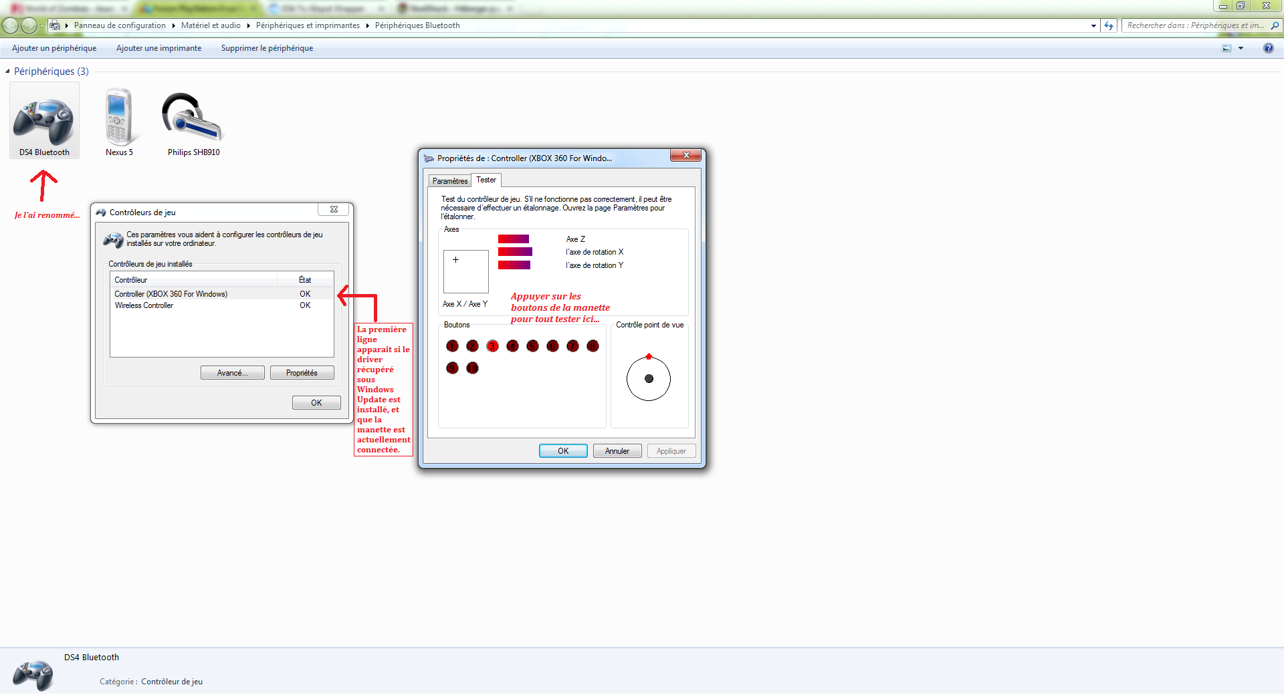Open Help with the question mark icon
Viewport: 1284px width, 695px height.
point(1268,48)
